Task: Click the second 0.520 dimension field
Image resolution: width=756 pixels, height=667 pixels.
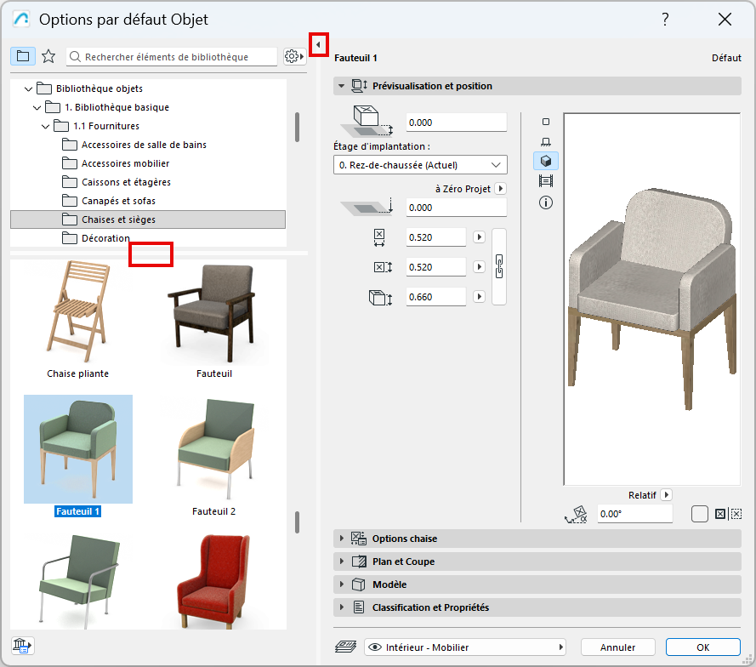Action: tap(436, 267)
